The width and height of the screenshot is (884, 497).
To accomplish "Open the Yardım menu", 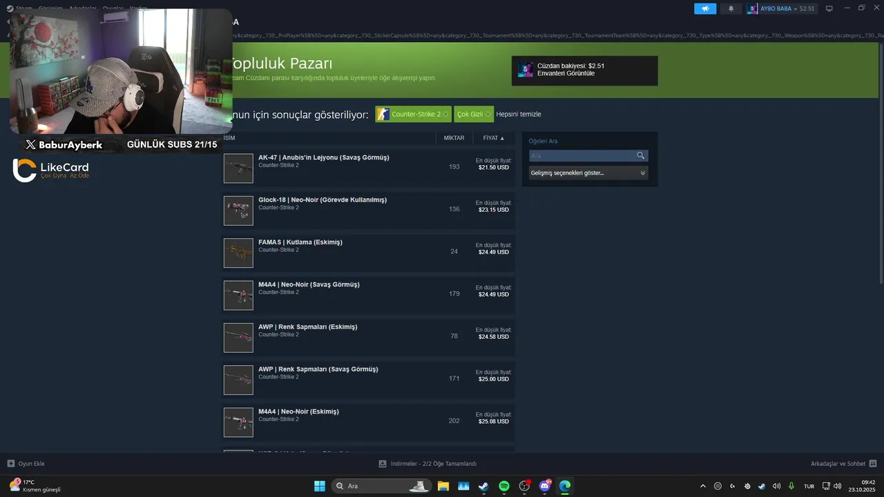I will (x=139, y=8).
